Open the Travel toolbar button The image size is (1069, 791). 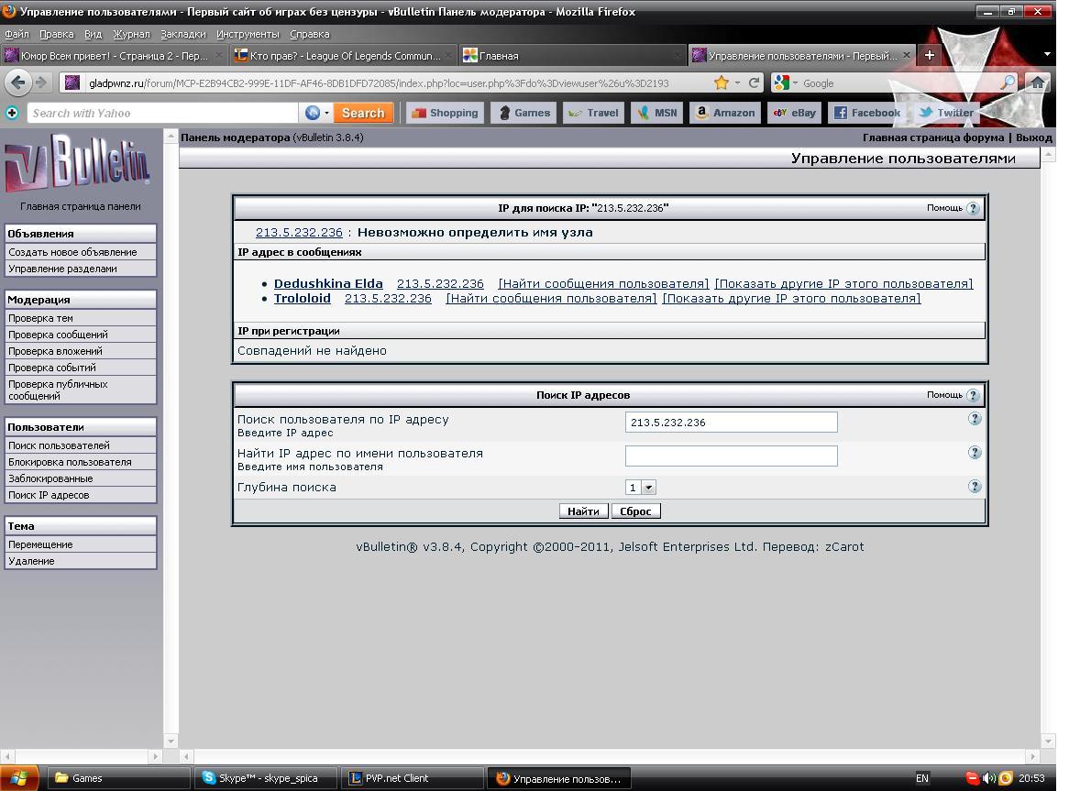(593, 113)
